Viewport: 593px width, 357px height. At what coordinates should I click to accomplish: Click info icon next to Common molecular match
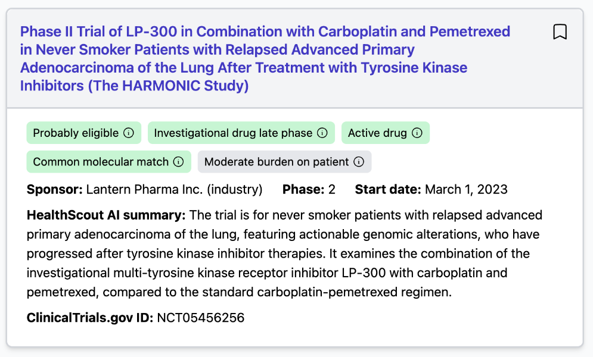(178, 162)
